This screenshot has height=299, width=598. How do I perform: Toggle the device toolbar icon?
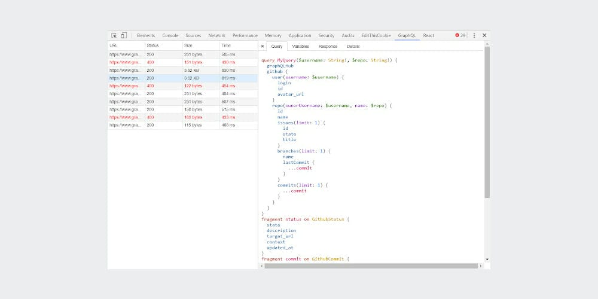124,35
